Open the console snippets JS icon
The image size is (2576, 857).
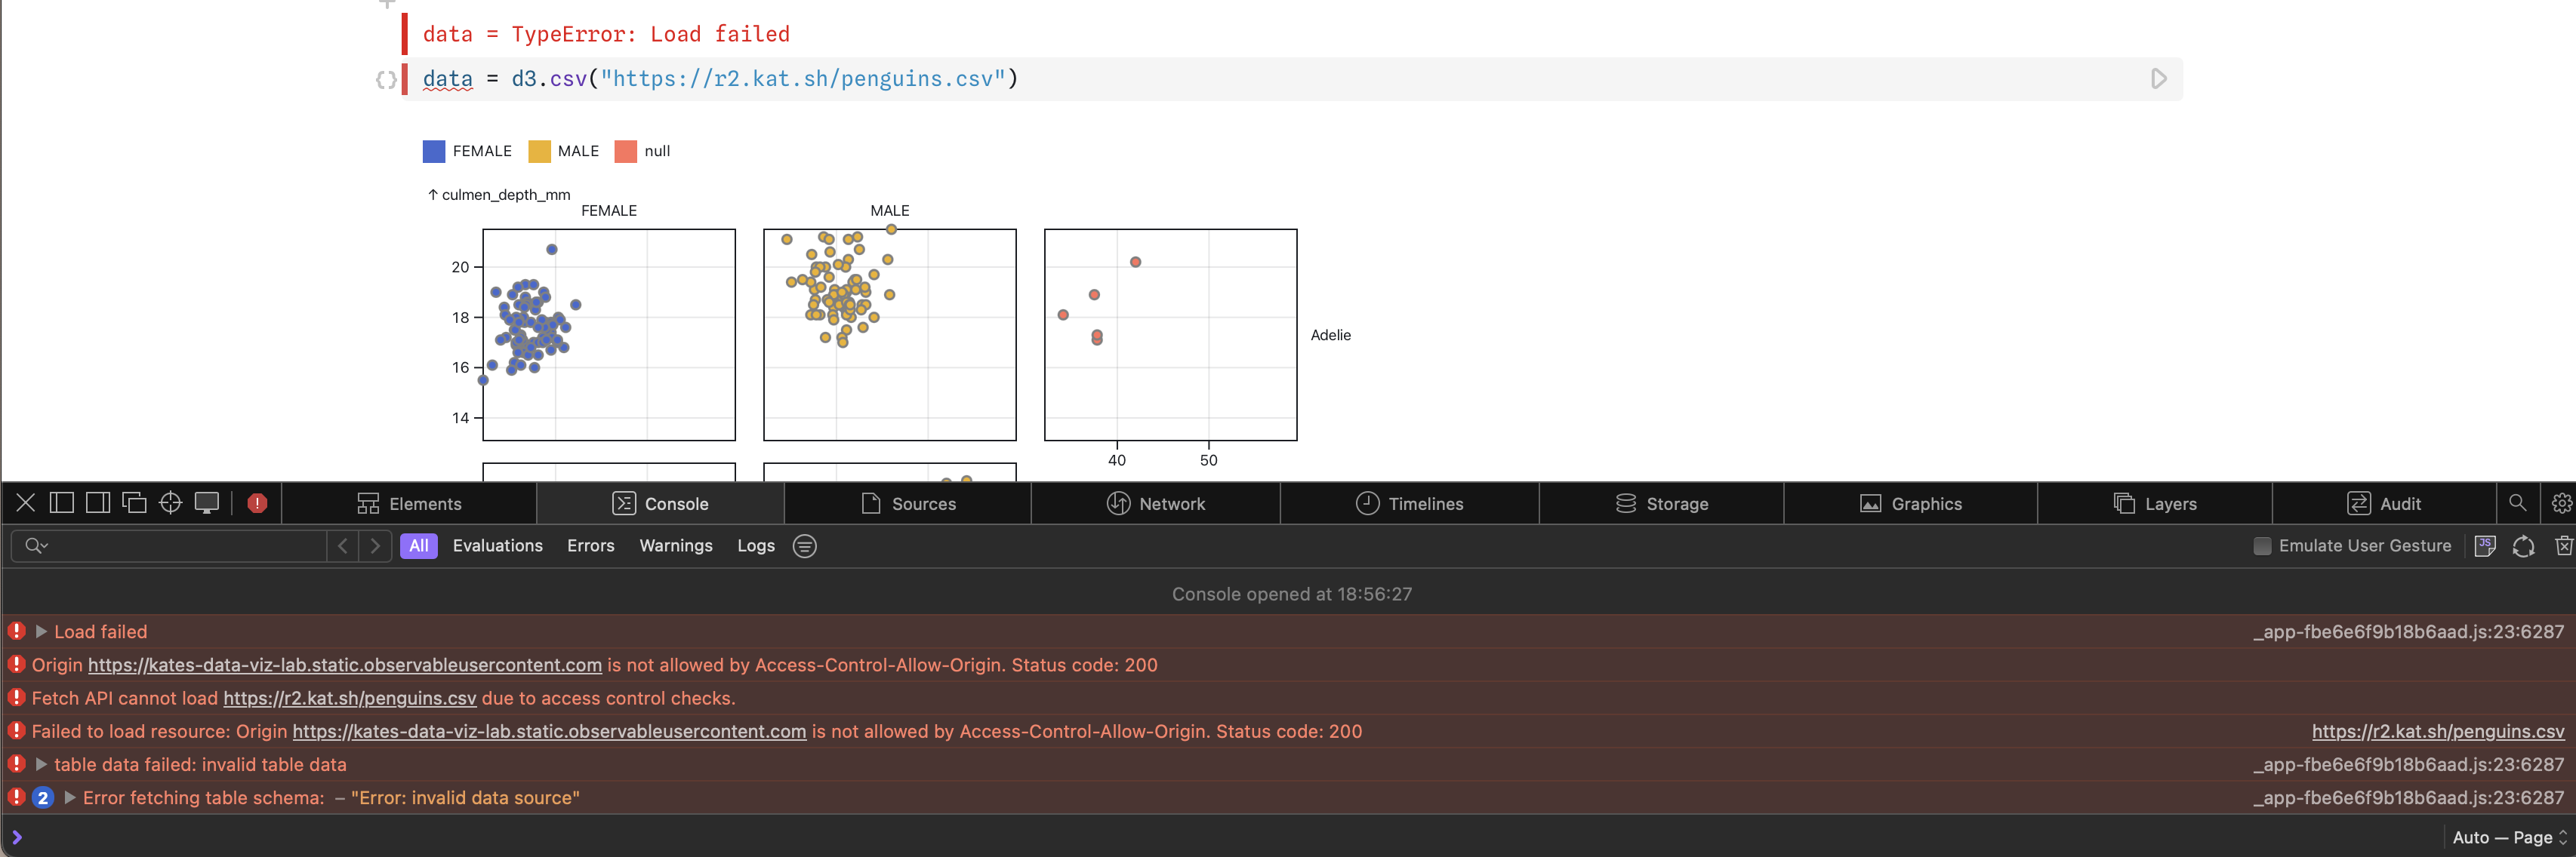click(2485, 545)
